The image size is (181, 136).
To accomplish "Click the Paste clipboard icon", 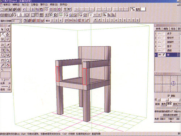I will [x=41, y=9].
